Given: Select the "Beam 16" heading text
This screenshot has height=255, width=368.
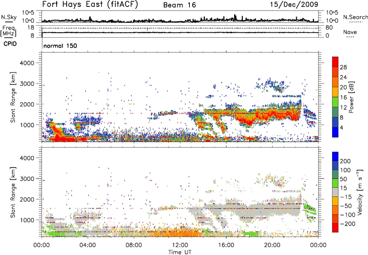Looking at the screenshot, I should coord(179,5).
